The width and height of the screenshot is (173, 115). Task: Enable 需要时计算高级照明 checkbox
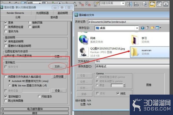6,46
